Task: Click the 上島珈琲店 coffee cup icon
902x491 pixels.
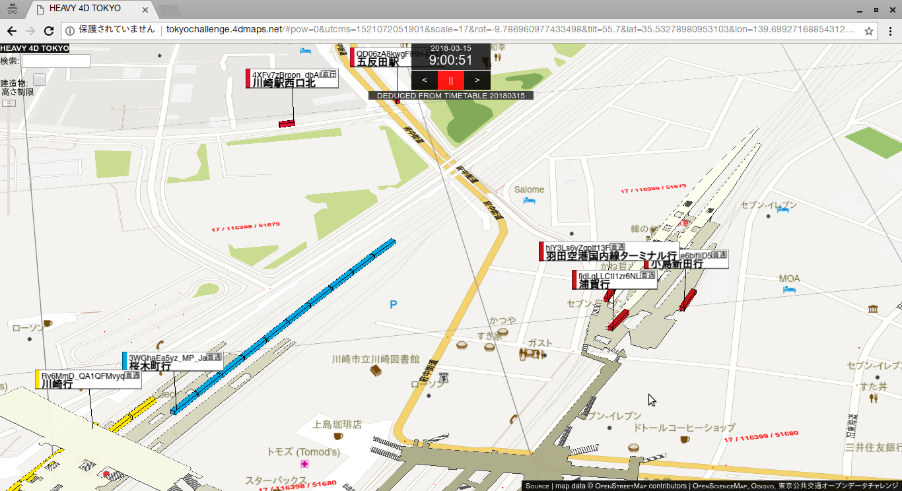Action: (x=338, y=436)
